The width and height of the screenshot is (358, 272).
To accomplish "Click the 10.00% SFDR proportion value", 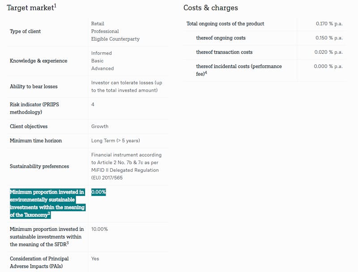I will (x=99, y=229).
